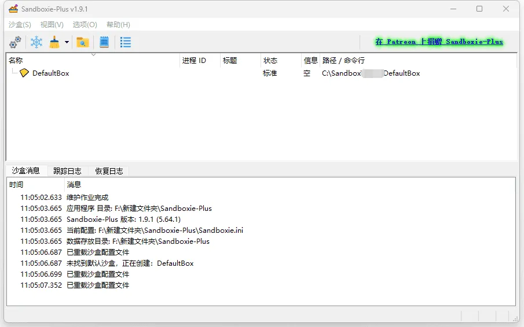Click the Patreon donate Sandboxie-Plus link
Viewport: 524px width, 327px height.
tap(438, 42)
